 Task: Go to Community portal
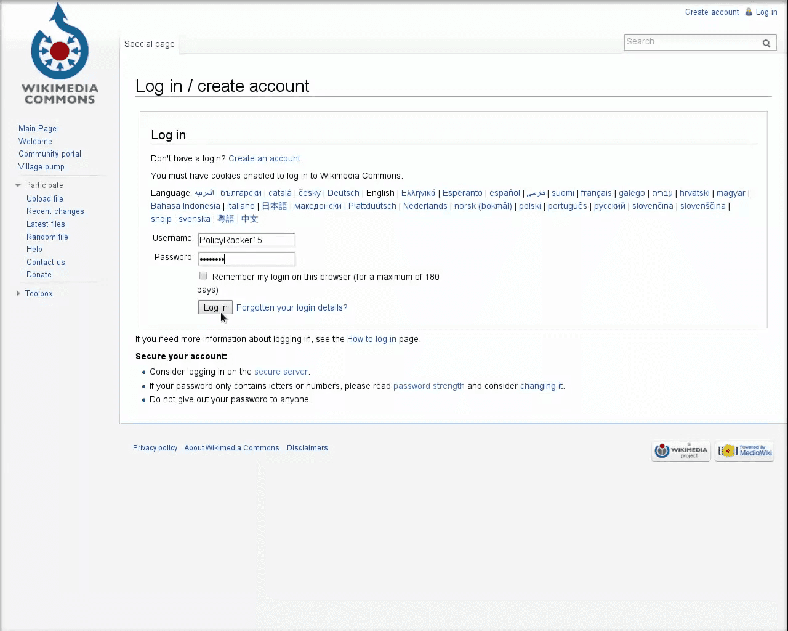pyautogui.click(x=50, y=153)
